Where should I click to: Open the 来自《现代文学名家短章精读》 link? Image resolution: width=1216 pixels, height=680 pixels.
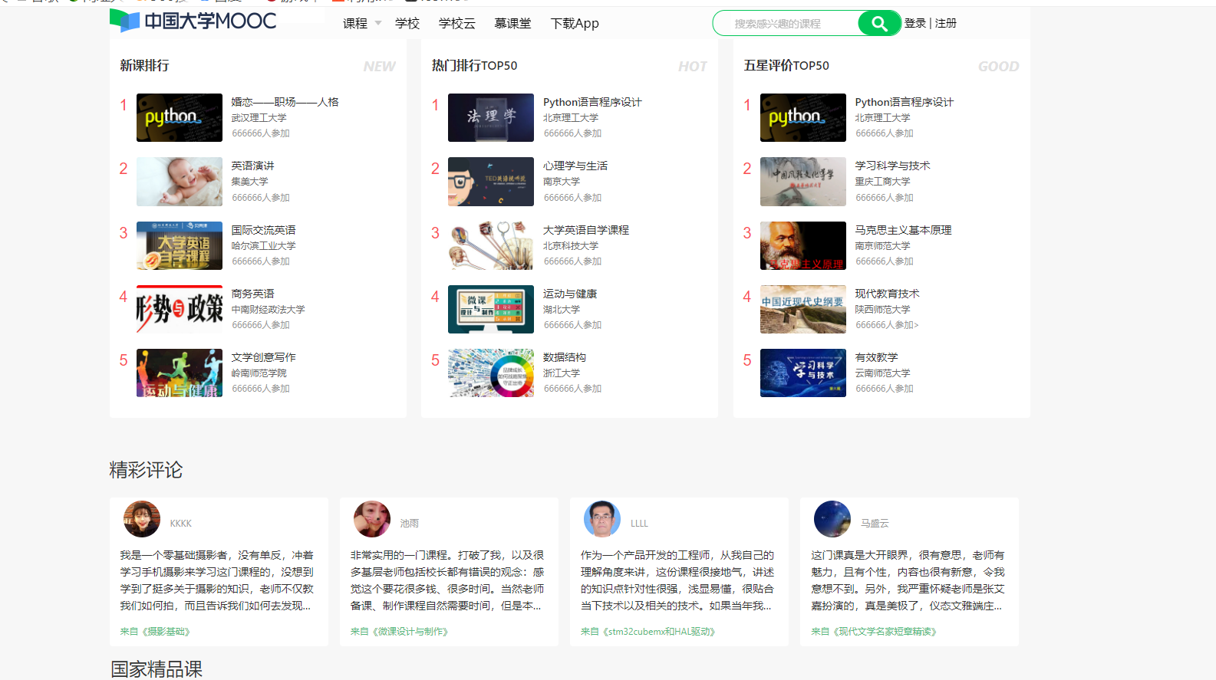point(874,632)
